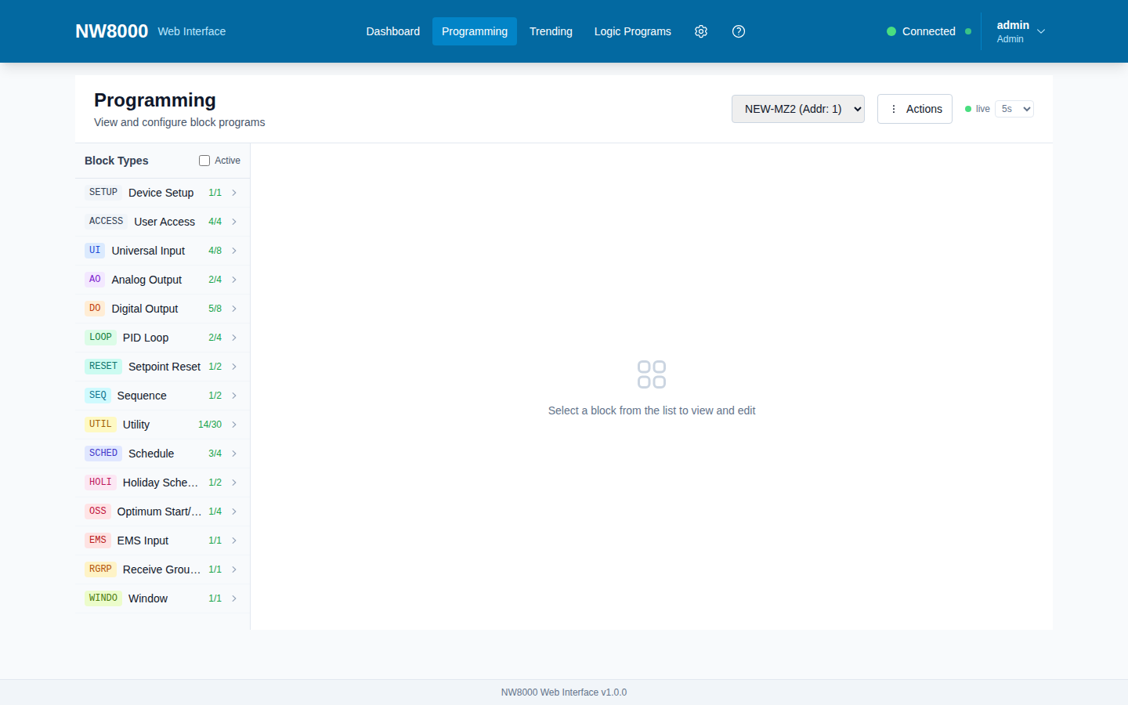Open settings via the gear icon
1128x705 pixels.
pyautogui.click(x=701, y=31)
